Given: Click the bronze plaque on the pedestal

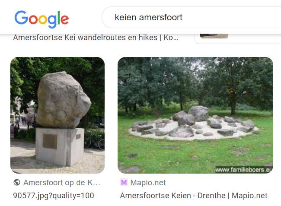Looking at the screenshot, I should coord(50,141).
